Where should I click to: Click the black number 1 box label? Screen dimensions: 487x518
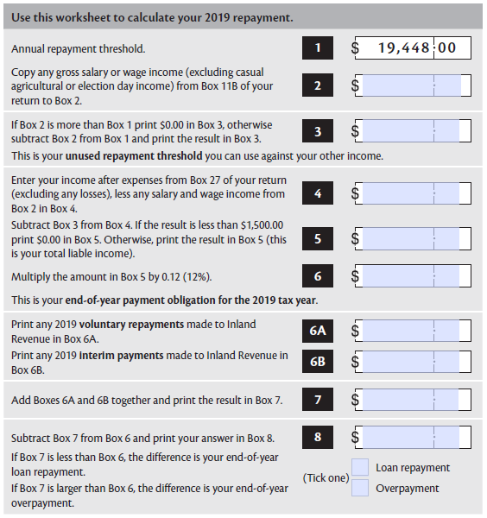pos(318,47)
